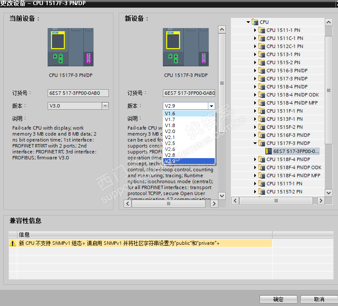Select tree item CPU 1515F-2 PN
Viewport: 338px width, 306px height.
tap(284, 127)
